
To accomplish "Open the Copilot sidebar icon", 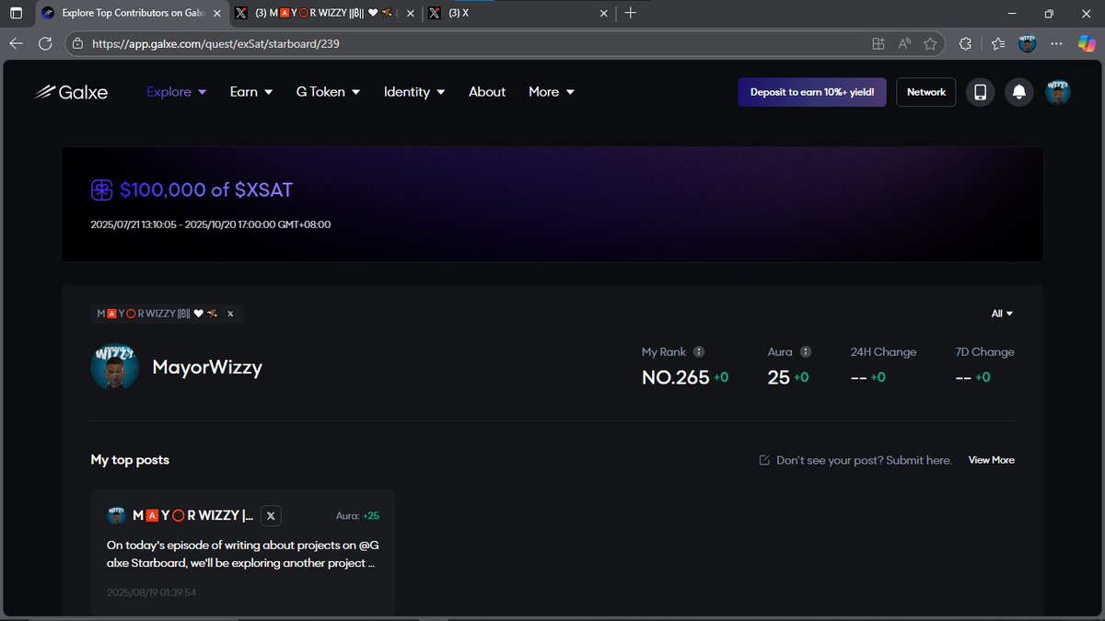I will [x=1086, y=43].
